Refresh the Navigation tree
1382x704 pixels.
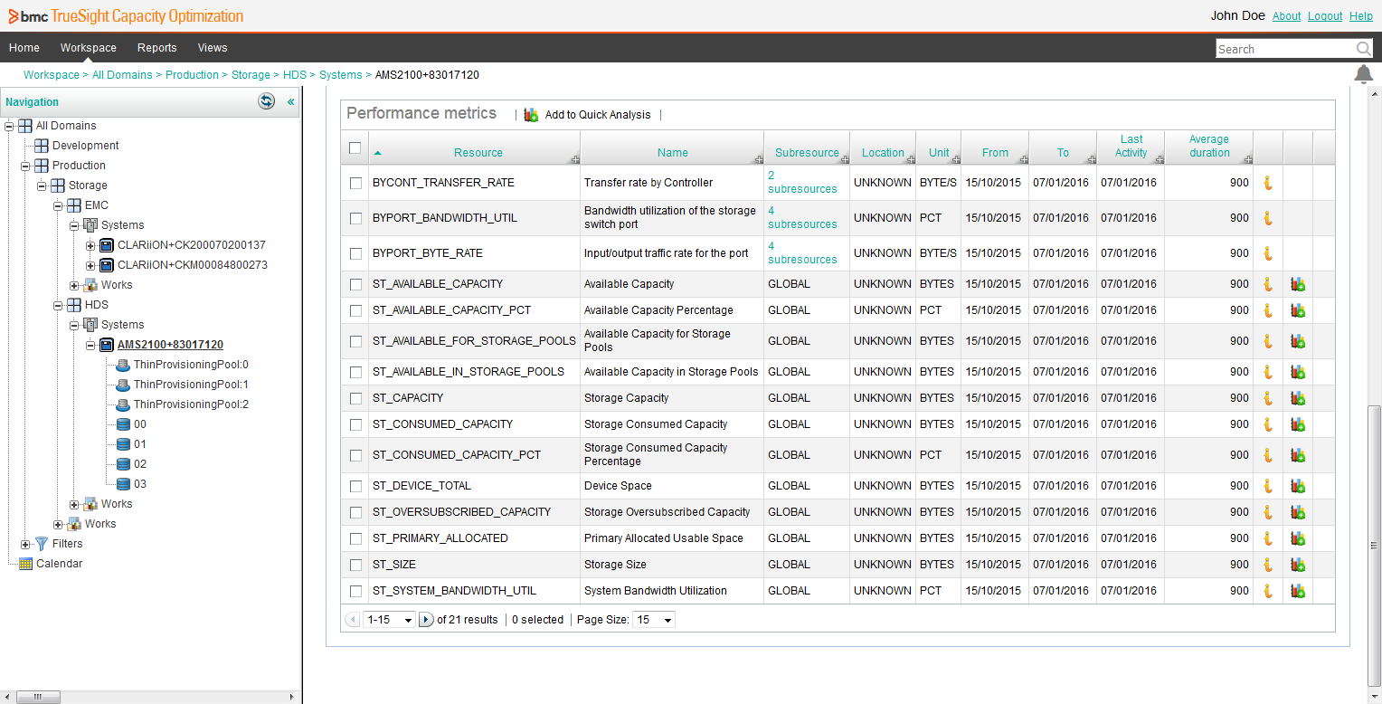(x=266, y=101)
